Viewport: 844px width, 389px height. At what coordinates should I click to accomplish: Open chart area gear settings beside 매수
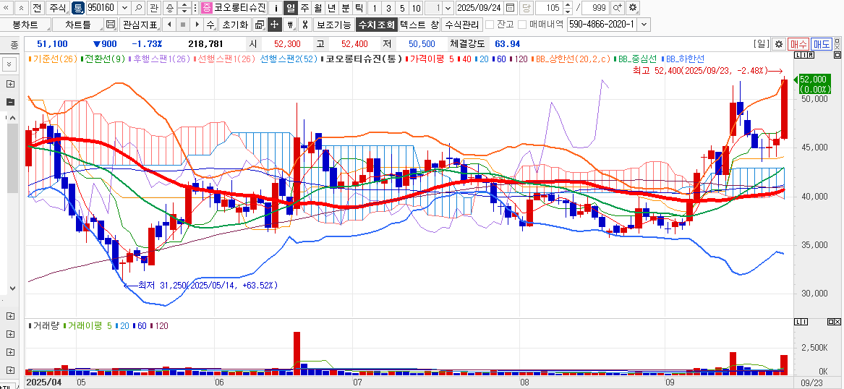pyautogui.click(x=779, y=44)
